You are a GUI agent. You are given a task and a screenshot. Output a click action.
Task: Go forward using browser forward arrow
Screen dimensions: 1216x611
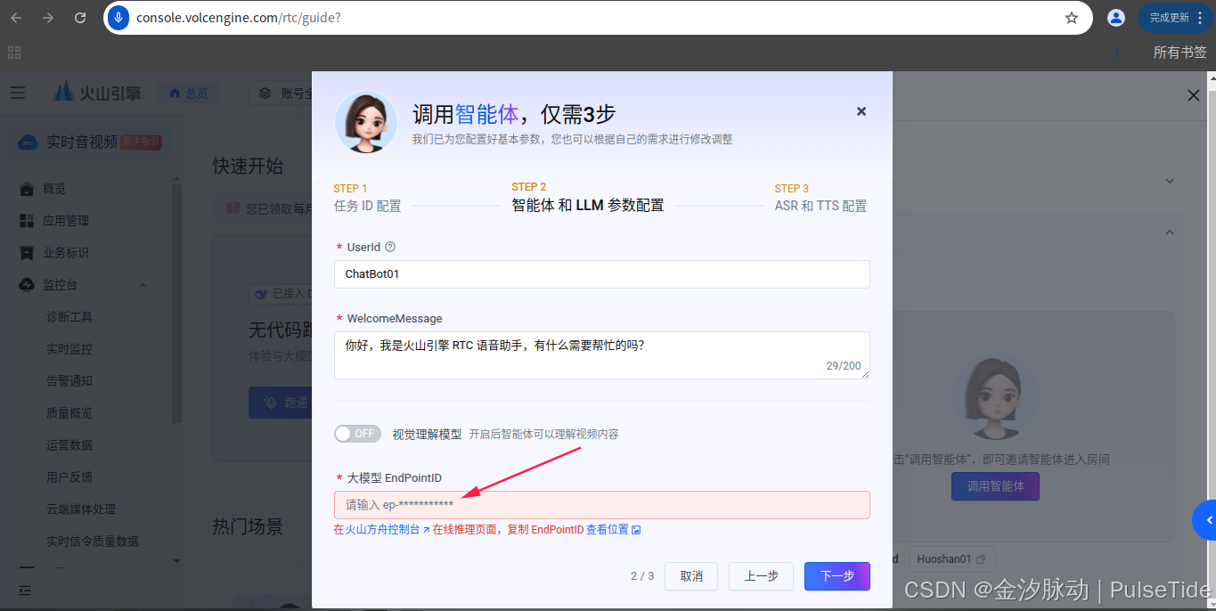coord(48,18)
